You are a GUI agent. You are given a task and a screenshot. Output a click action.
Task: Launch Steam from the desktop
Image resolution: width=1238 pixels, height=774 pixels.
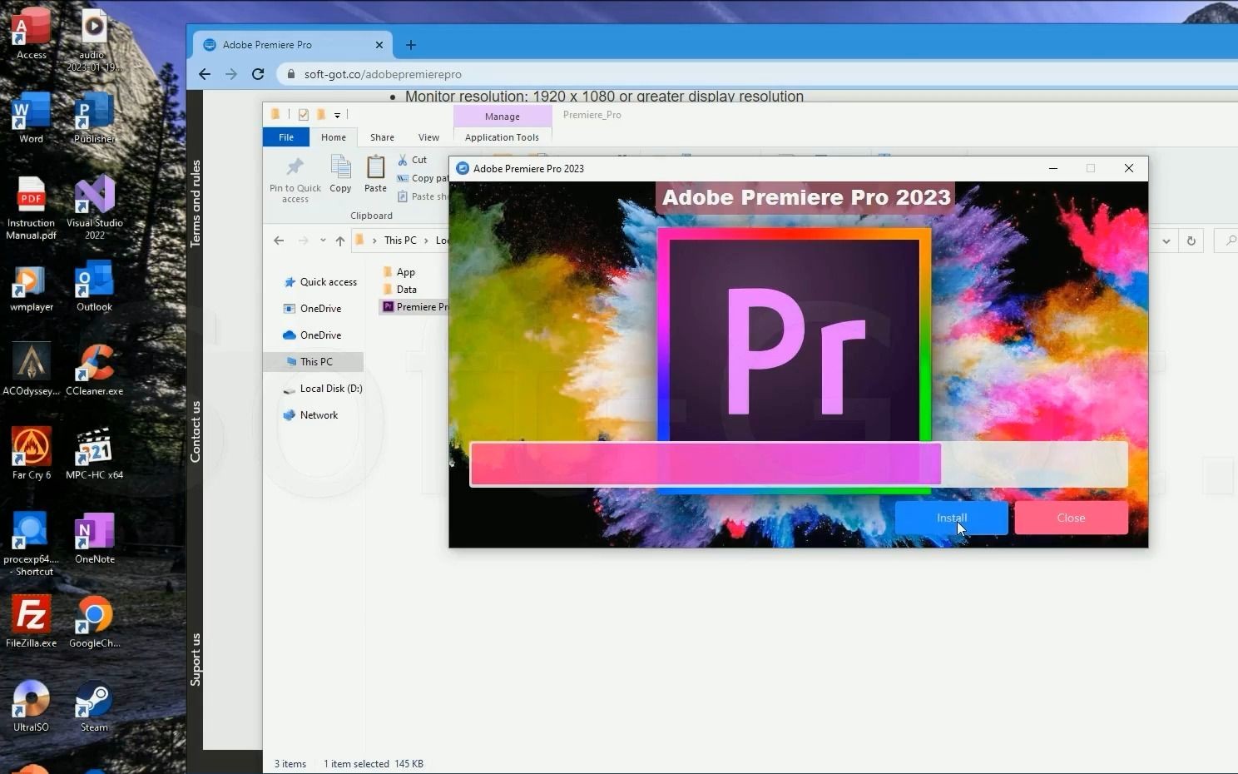click(x=94, y=706)
